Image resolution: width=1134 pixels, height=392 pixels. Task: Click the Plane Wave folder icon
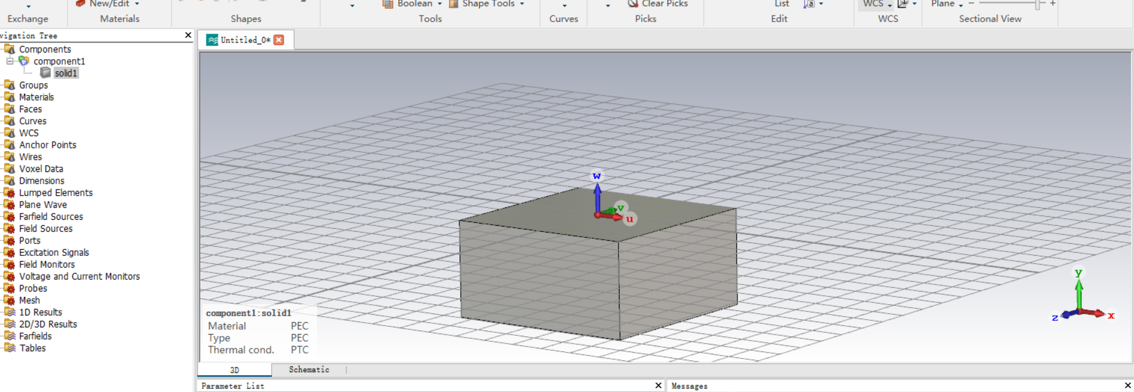(10, 204)
